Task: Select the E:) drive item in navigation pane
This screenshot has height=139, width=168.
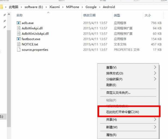Action: tap(3, 116)
